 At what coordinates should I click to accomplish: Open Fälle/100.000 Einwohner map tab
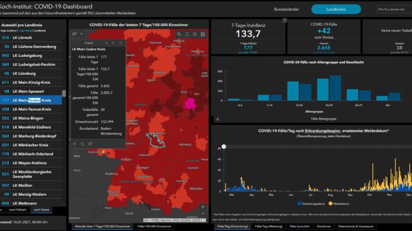pos(154,226)
